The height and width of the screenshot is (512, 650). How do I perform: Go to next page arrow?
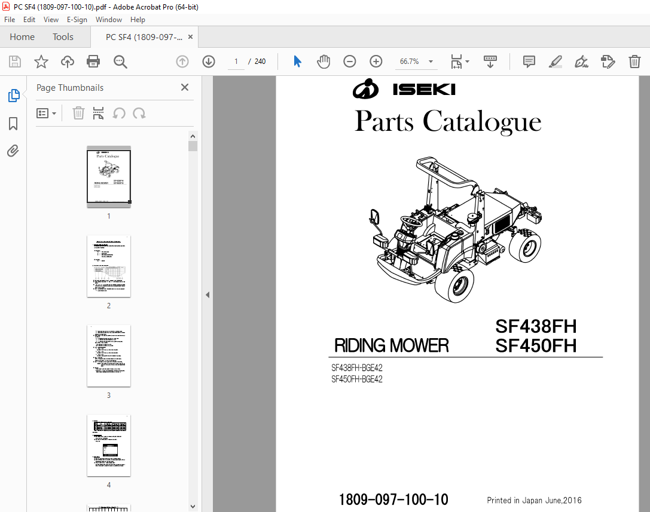(x=209, y=62)
